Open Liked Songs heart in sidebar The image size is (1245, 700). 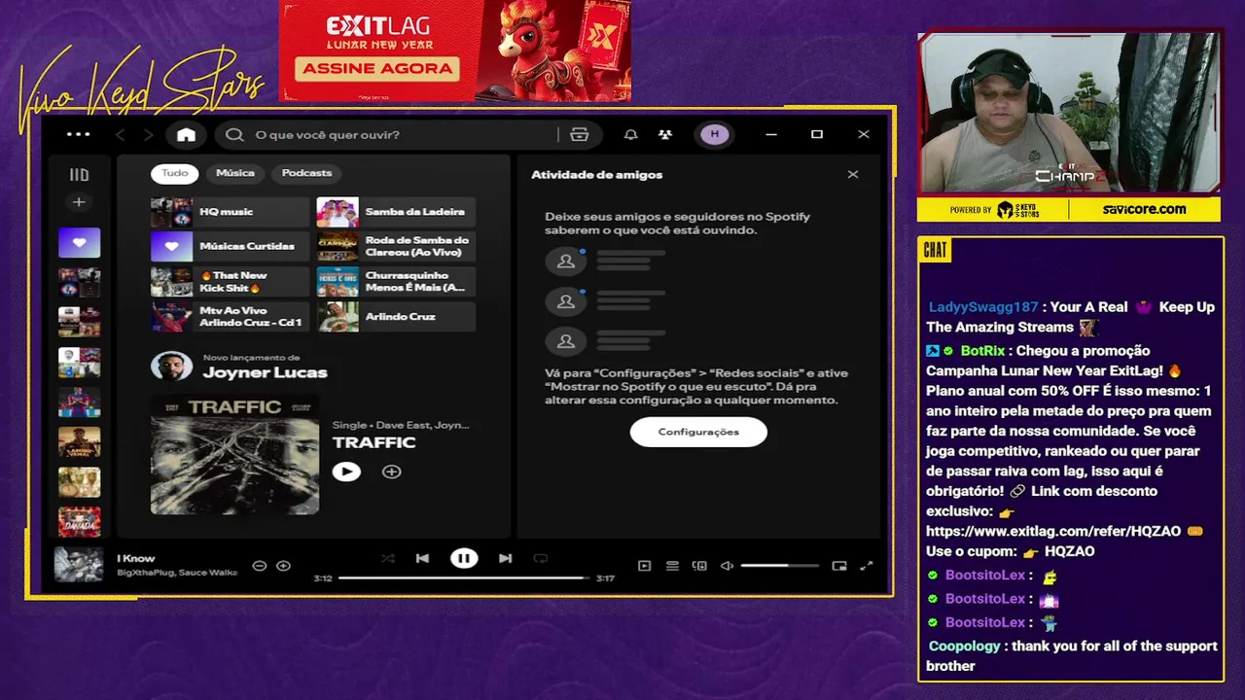coord(79,242)
